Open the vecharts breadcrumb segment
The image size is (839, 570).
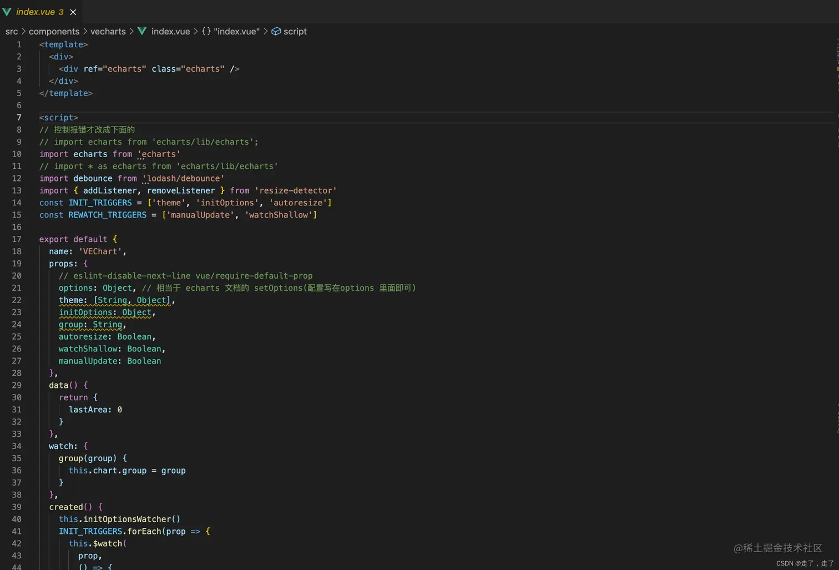pyautogui.click(x=108, y=32)
